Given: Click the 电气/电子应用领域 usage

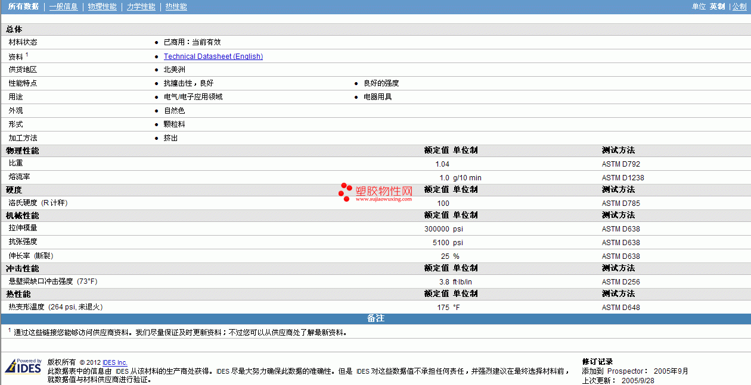Looking at the screenshot, I should 193,97.
